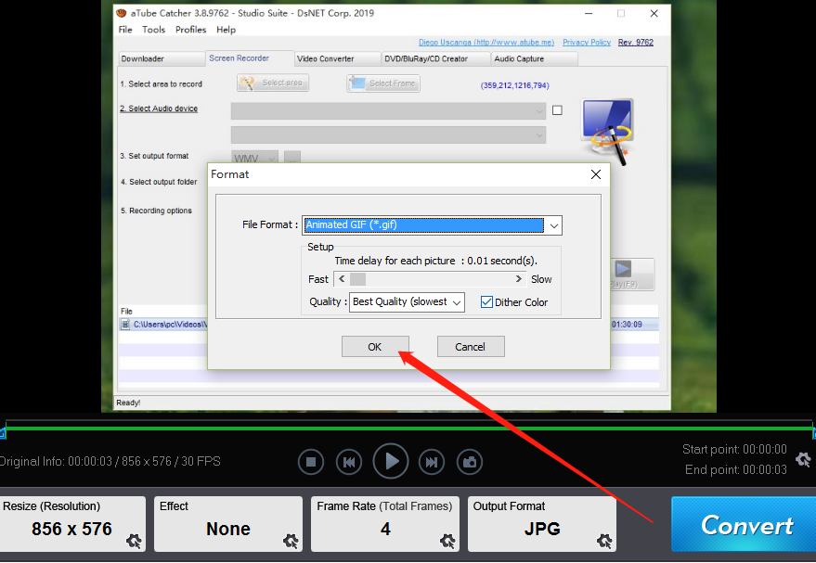
Task: Open the first audio device dropdown
Action: [388, 110]
